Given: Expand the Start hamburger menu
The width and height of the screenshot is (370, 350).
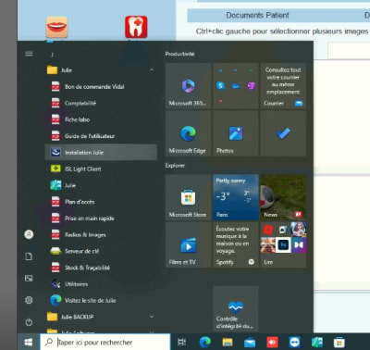Looking at the screenshot, I should pyautogui.click(x=29, y=54).
